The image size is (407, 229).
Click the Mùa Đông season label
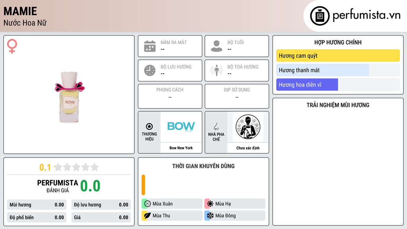(225, 215)
